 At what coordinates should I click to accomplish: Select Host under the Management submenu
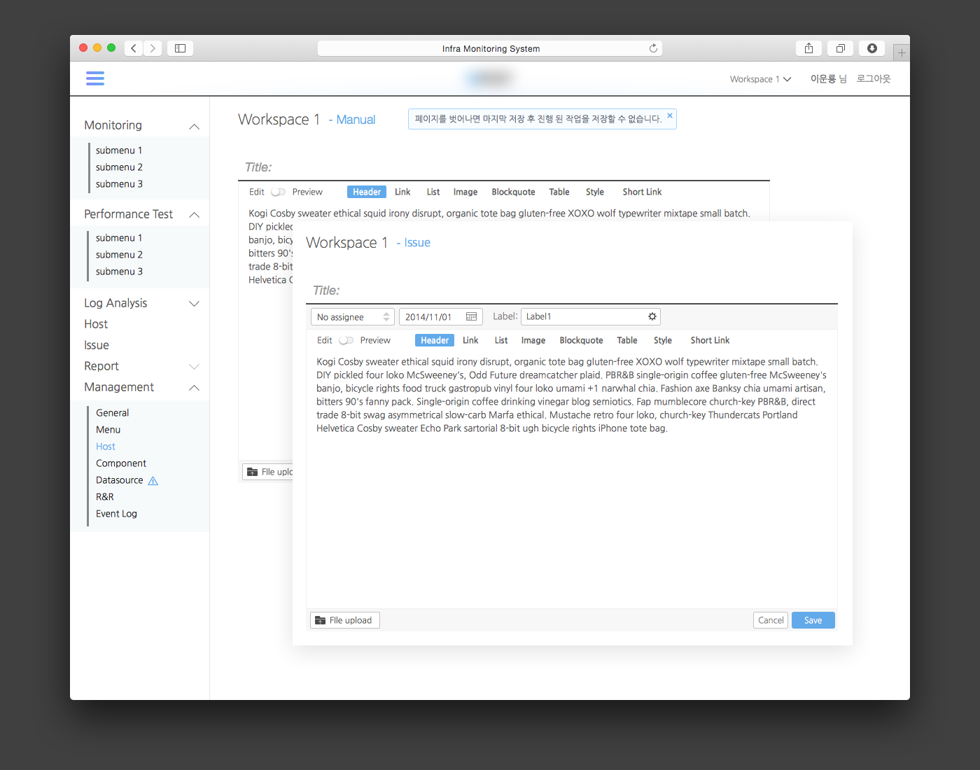click(x=106, y=447)
